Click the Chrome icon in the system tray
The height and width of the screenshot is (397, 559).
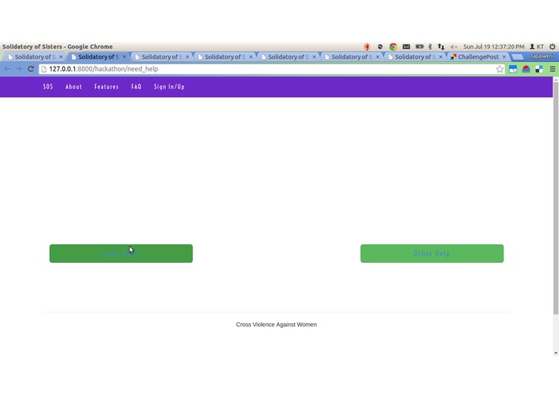[393, 47]
